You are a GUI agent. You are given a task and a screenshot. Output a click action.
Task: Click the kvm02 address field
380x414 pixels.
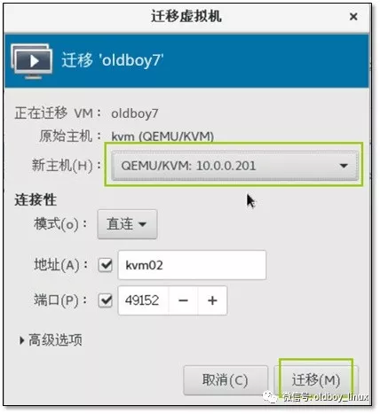coord(192,265)
